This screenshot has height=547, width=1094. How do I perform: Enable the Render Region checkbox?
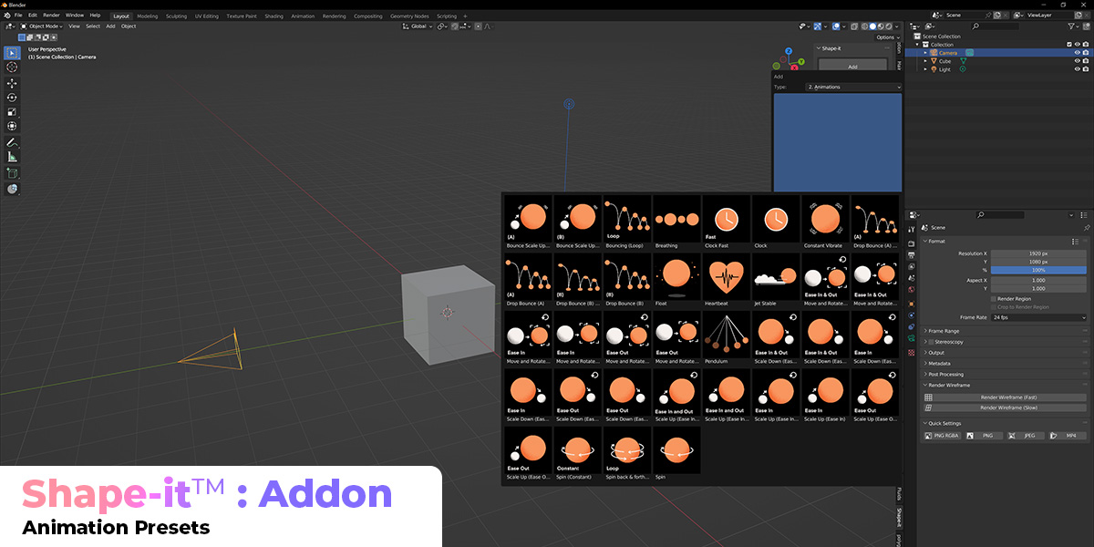(993, 299)
